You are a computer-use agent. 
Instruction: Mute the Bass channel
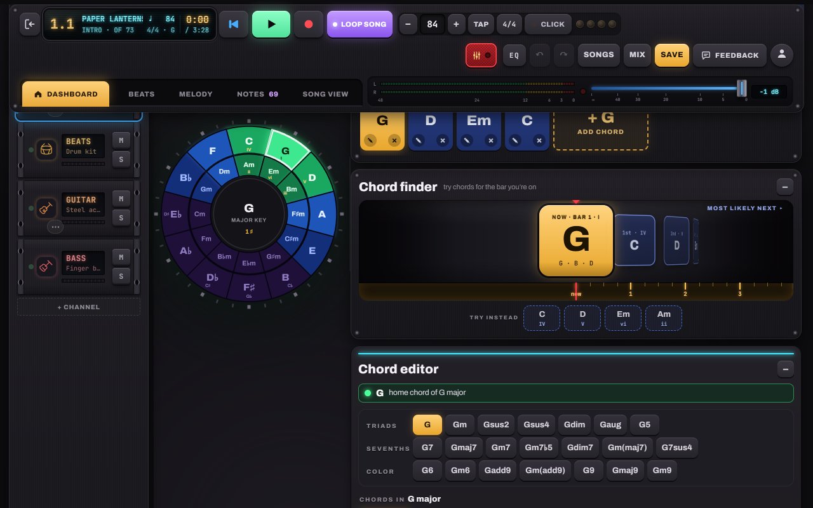click(121, 257)
